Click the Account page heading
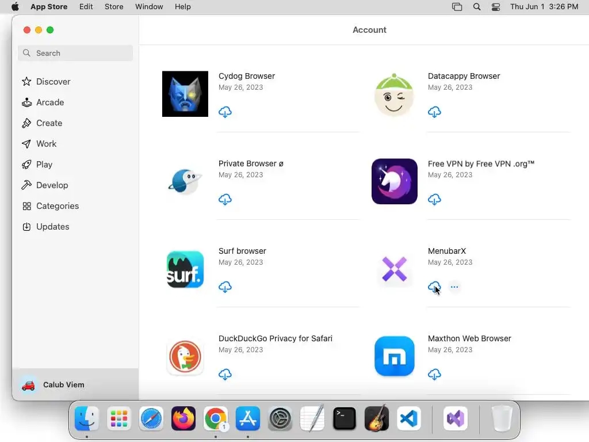589x442 pixels. (369, 30)
